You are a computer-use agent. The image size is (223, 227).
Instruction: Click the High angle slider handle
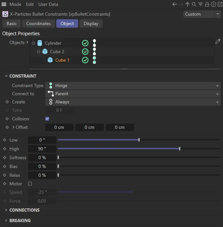click(180, 149)
